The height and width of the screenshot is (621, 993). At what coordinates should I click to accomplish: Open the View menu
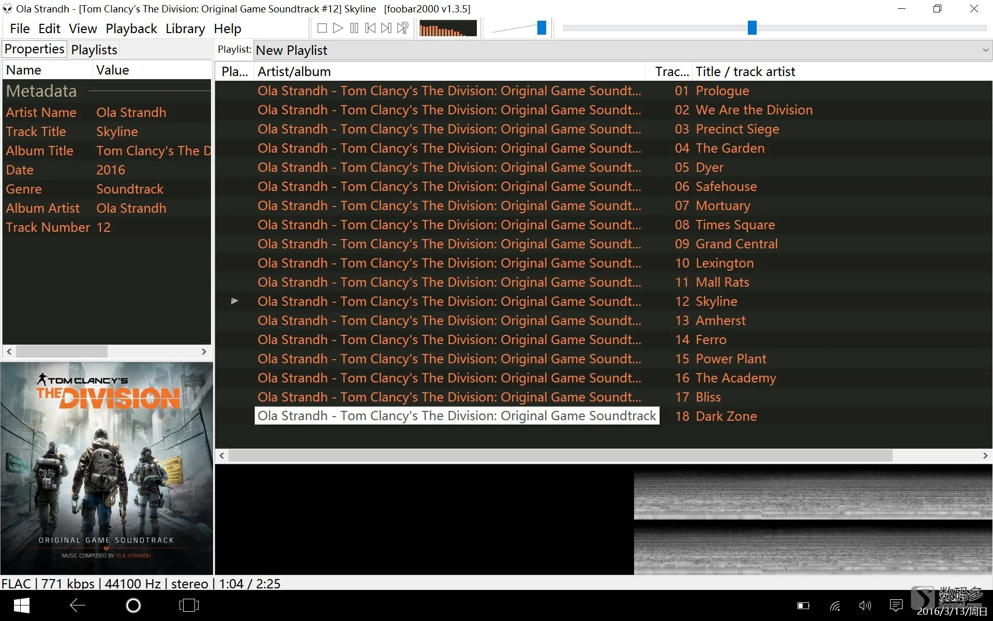click(x=83, y=28)
